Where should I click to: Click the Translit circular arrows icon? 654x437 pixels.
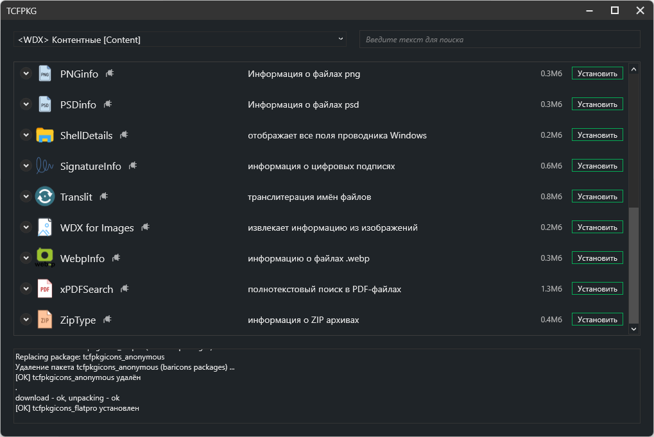(44, 197)
